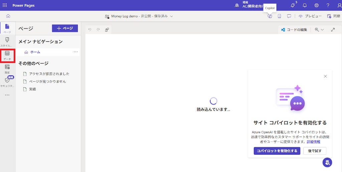This screenshot has height=172, width=342.
Task: Click the メイン ナビゲーション heading
Action: pos(40,42)
